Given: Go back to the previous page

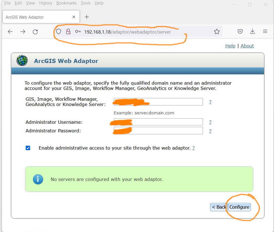Looking at the screenshot, I should click(x=10, y=32).
